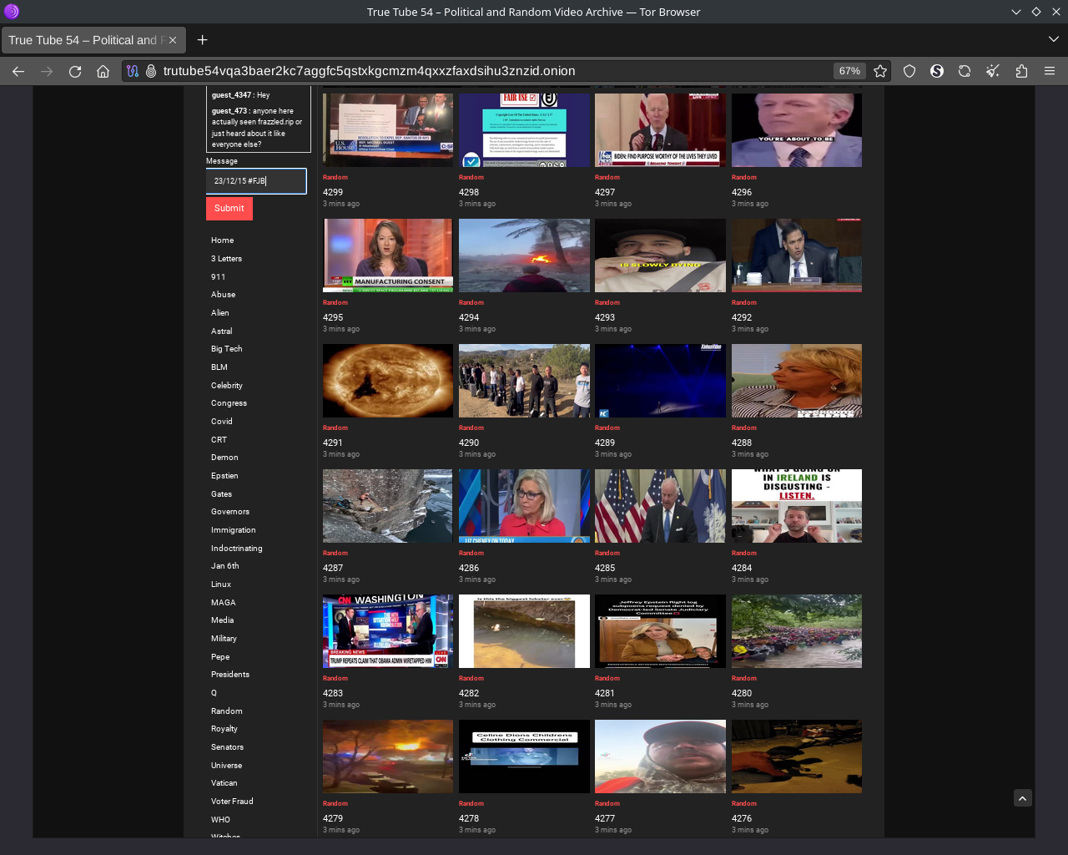Reset the 67% zoom level indicator
Viewport: 1068px width, 855px height.
click(x=849, y=71)
